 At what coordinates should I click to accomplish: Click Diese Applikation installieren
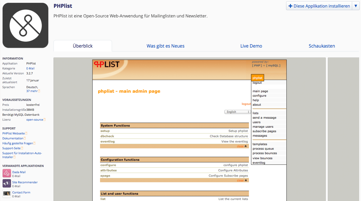tap(318, 6)
